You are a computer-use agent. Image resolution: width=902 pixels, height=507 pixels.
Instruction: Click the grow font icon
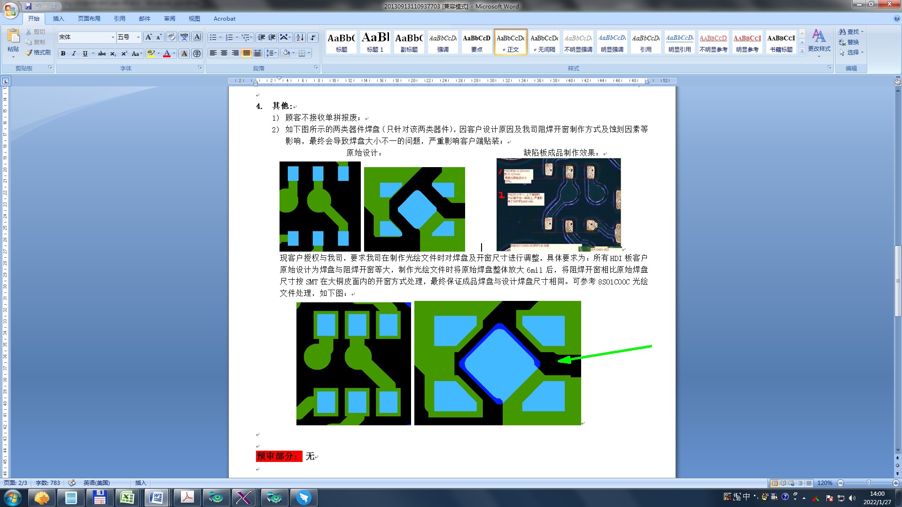coord(148,37)
